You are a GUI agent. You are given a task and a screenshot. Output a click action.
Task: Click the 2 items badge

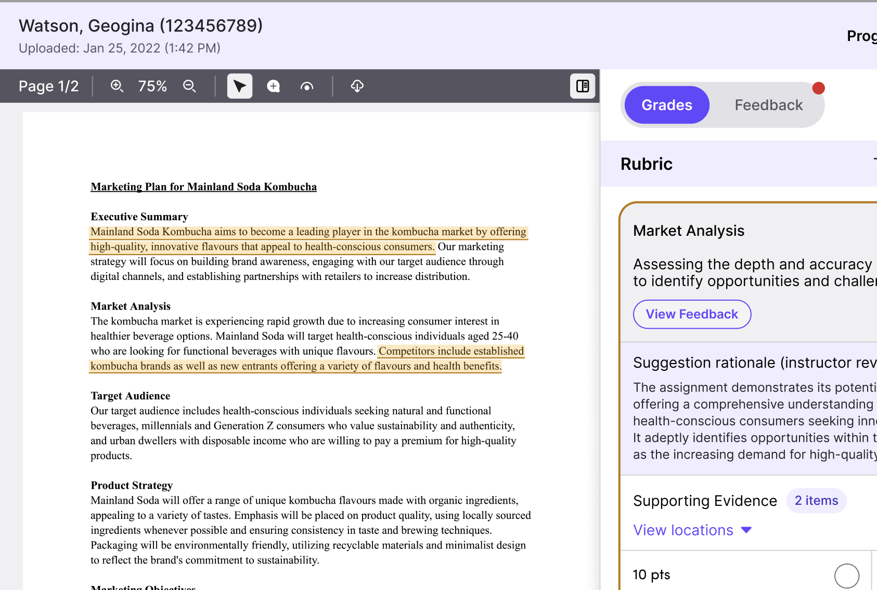(x=816, y=501)
